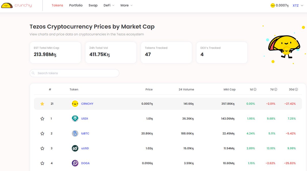Viewport: 307px width, 171px height.
Task: Sort by 24 Volume column header
Action: [186, 89]
